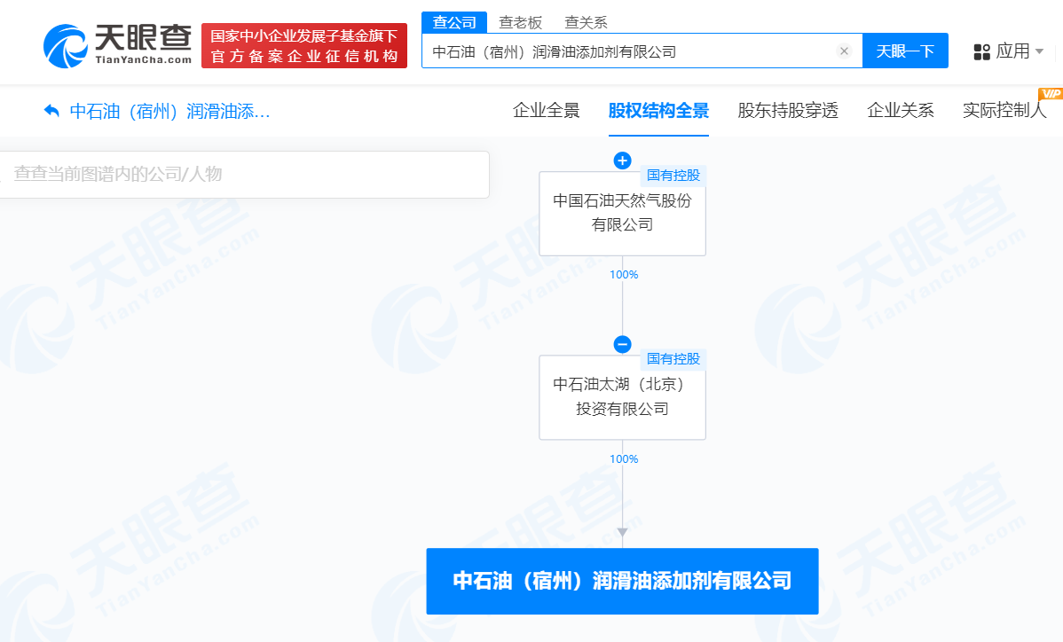Switch to the 查关系 search tab
This screenshot has width=1063, height=642.
(586, 22)
